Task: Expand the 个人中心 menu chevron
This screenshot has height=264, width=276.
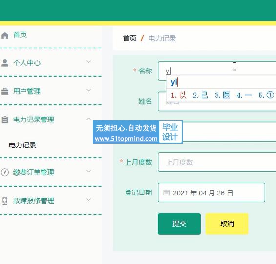Action: [x=89, y=62]
